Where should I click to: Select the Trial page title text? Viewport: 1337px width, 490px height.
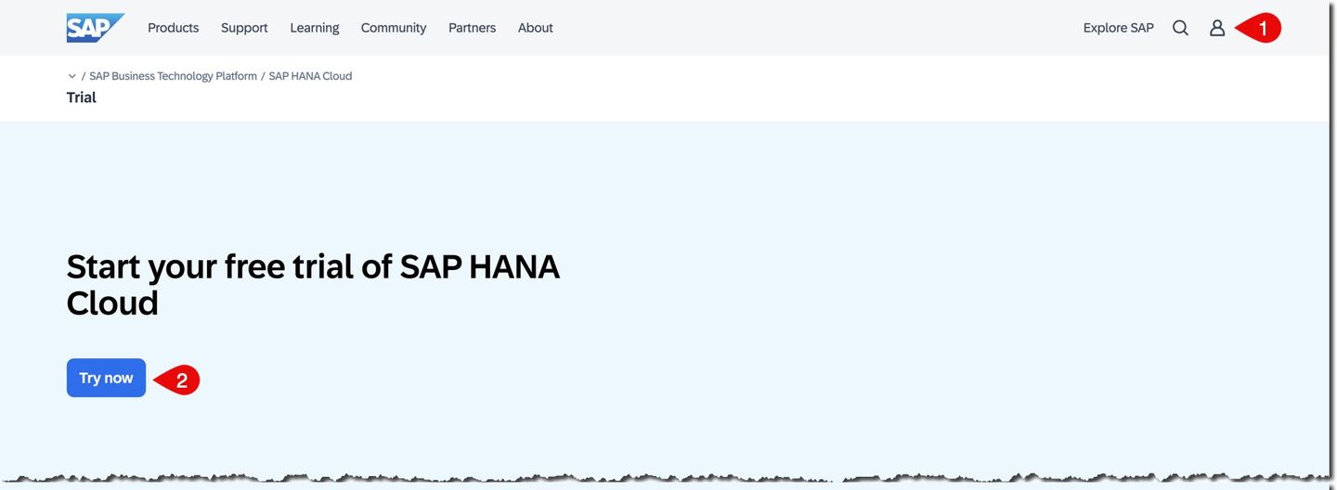coord(82,97)
